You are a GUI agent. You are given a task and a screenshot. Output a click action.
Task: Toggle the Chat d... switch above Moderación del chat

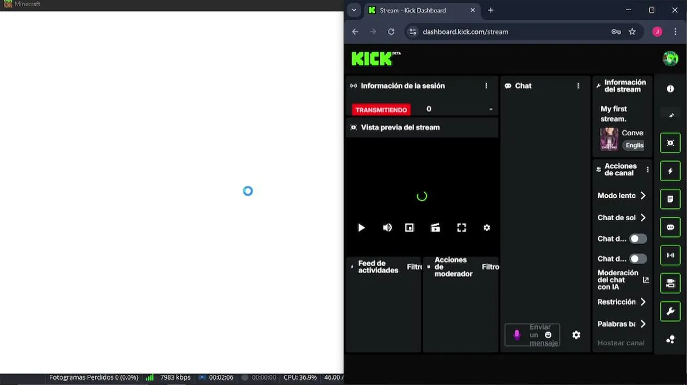pos(638,259)
